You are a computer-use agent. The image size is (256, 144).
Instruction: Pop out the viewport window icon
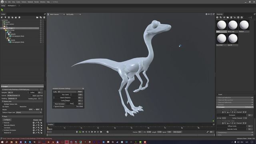pos(214,14)
